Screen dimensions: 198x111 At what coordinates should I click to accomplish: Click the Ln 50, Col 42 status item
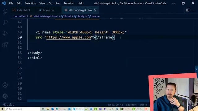click(115, 105)
